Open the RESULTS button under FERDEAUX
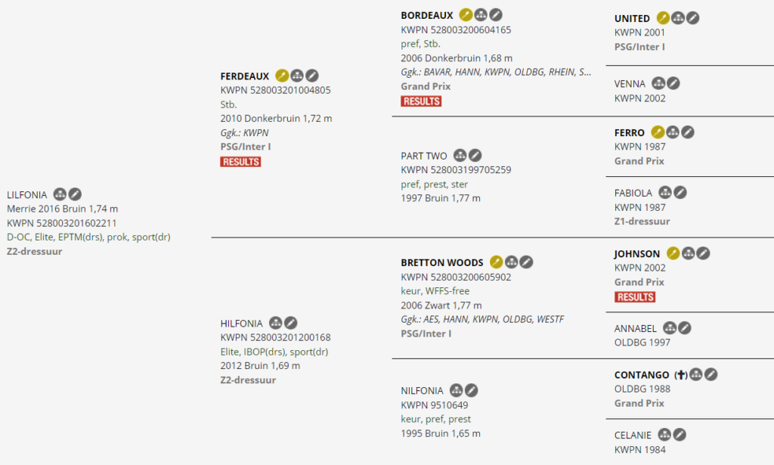The height and width of the screenshot is (465, 774). click(x=240, y=162)
